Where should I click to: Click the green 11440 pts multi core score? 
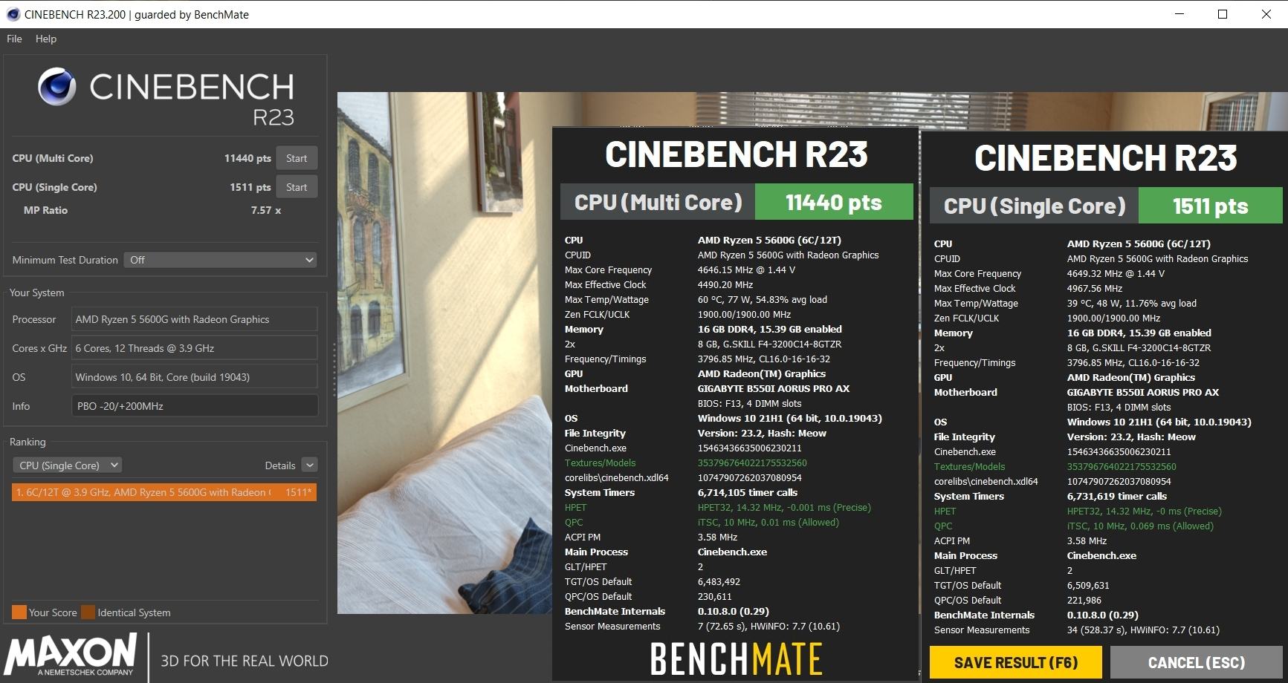pos(834,202)
